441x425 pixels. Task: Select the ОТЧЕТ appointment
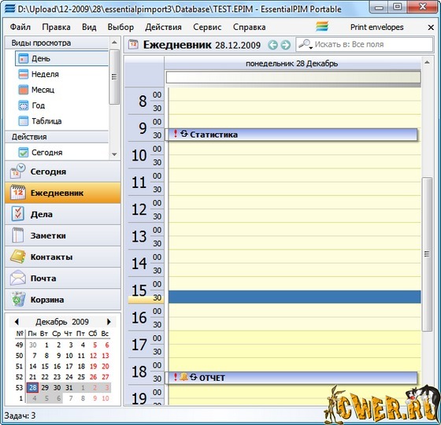tap(291, 378)
